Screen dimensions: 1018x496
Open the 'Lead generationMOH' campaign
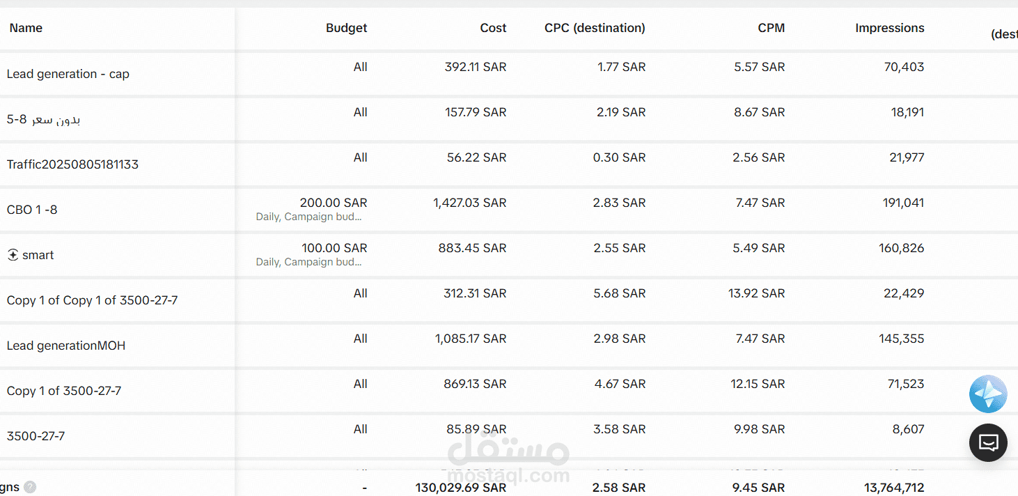point(66,346)
